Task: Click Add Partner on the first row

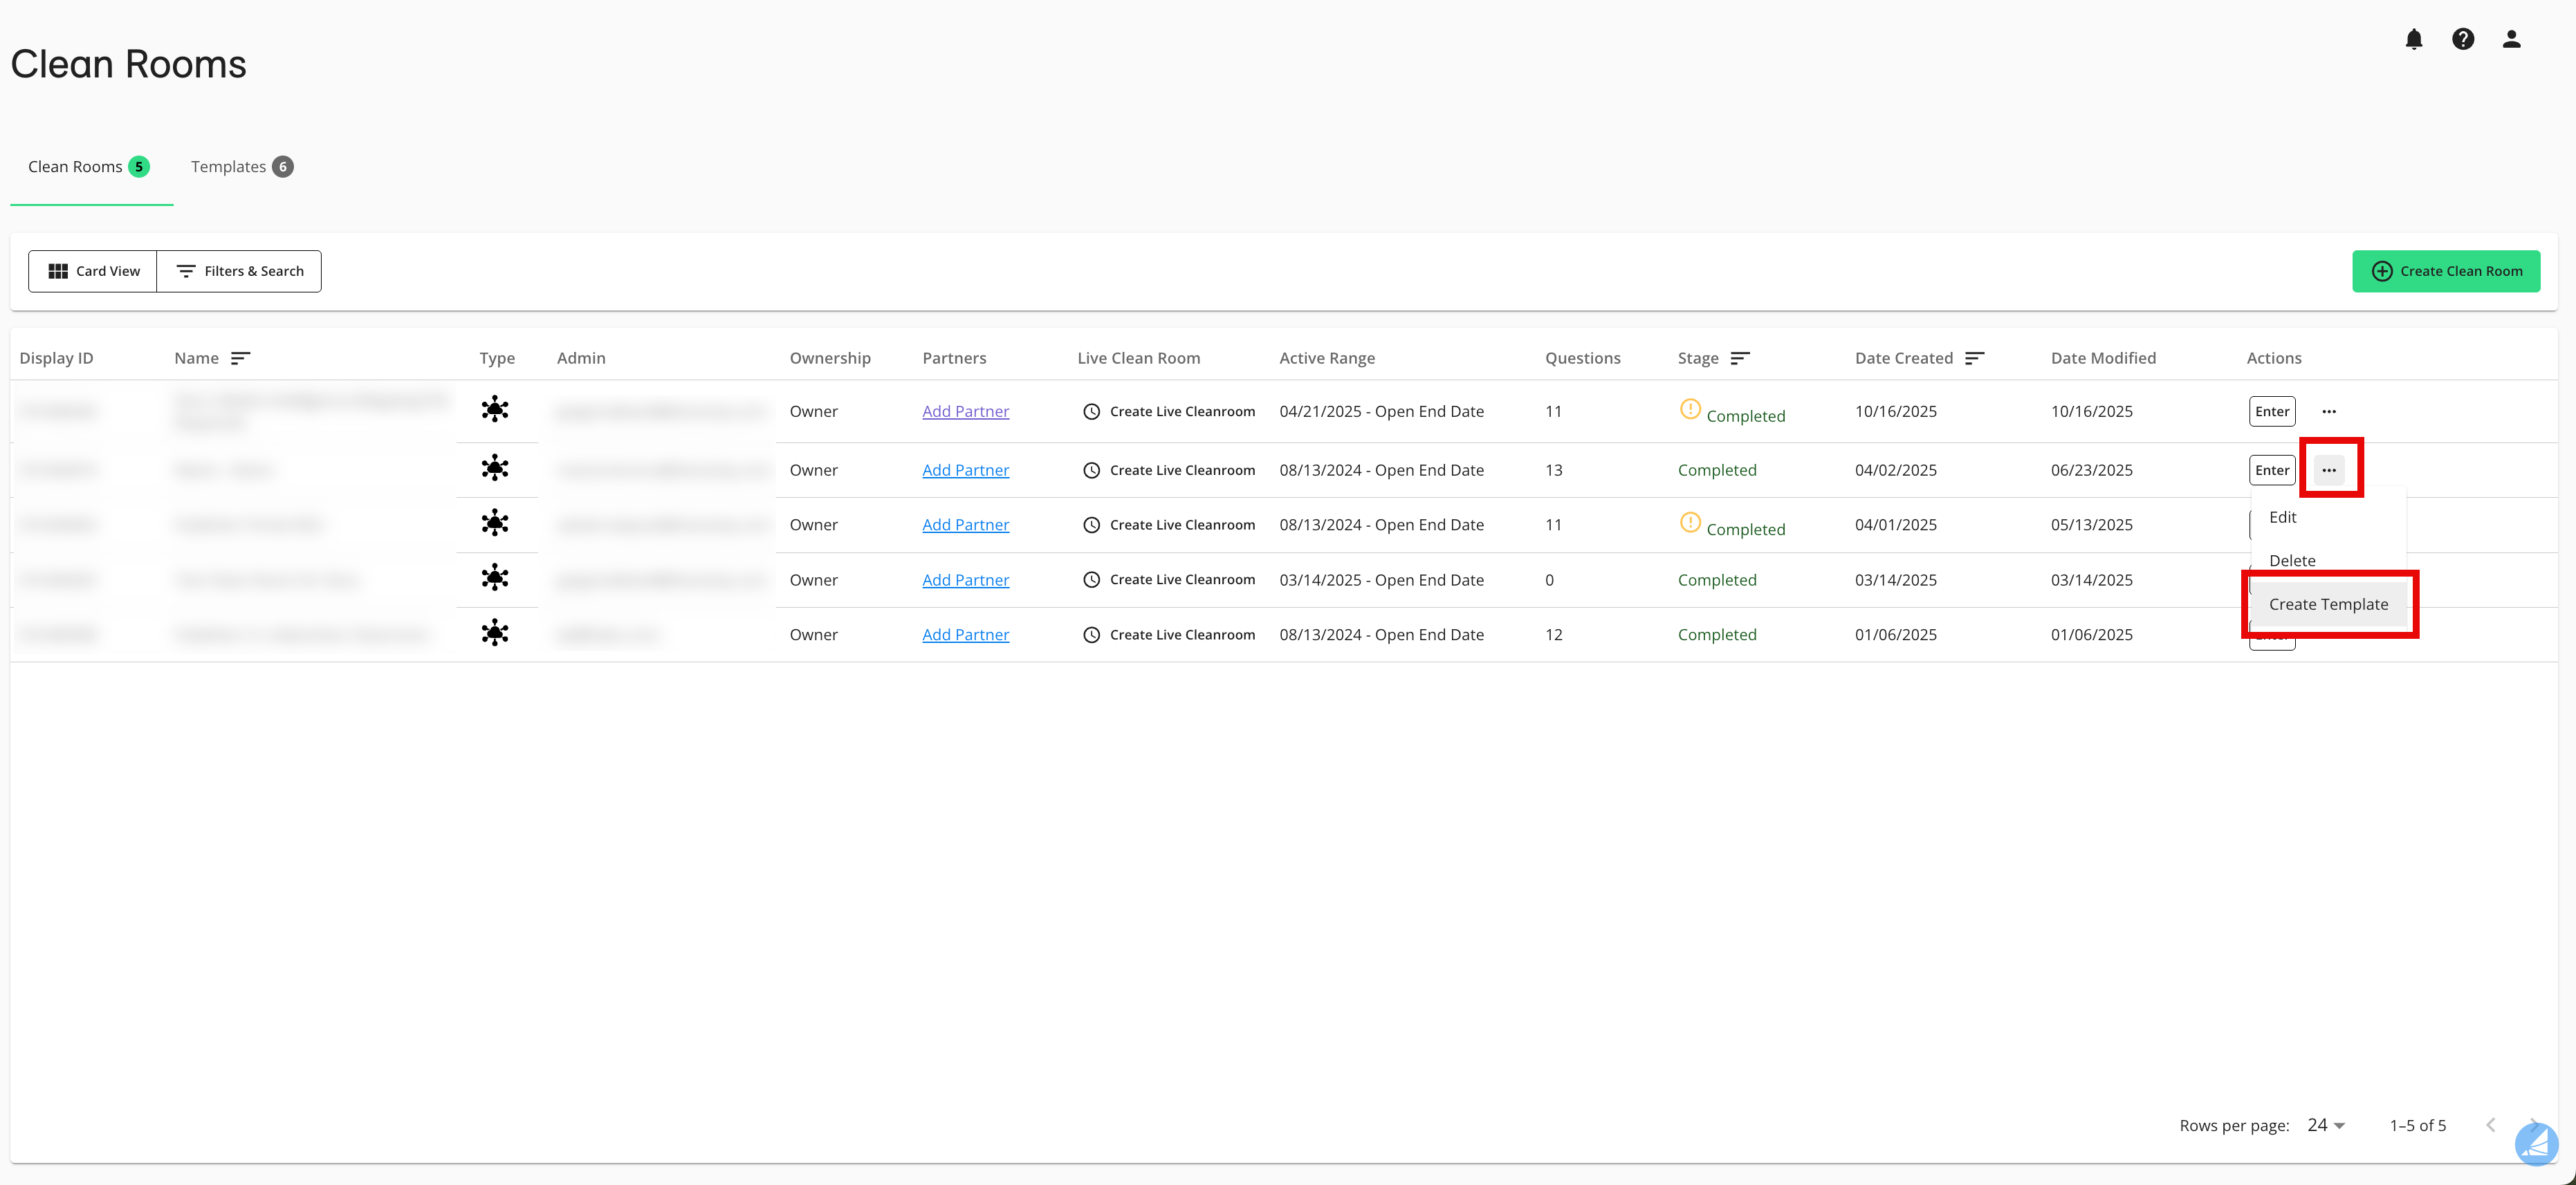Action: tap(965, 411)
